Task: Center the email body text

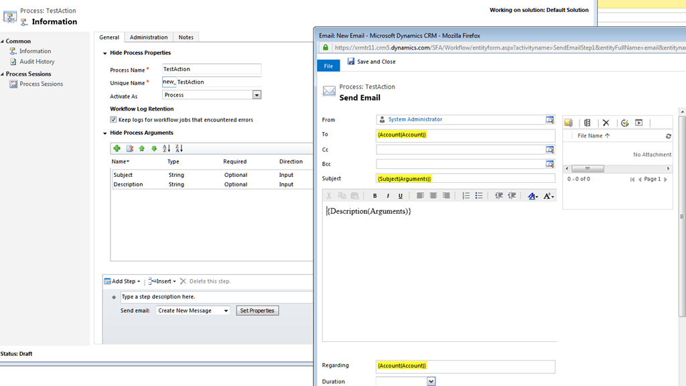Action: point(433,196)
